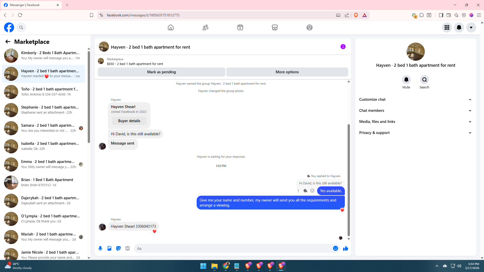Viewport: 484px width, 272px height.
Task: Open Buyer details for Hayven Shearl
Action: point(129,121)
